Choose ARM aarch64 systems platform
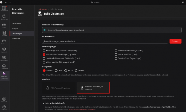 tap(59, 88)
